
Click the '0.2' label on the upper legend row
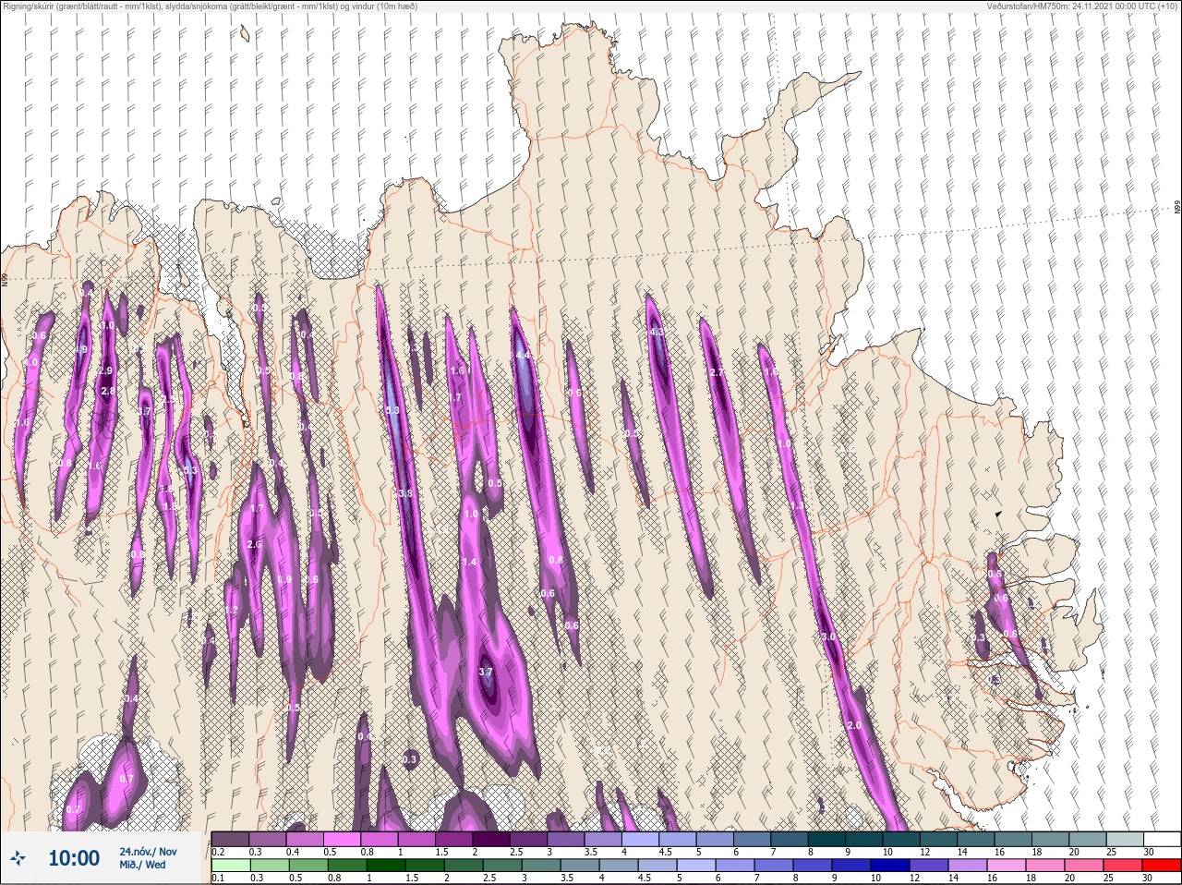pos(218,852)
